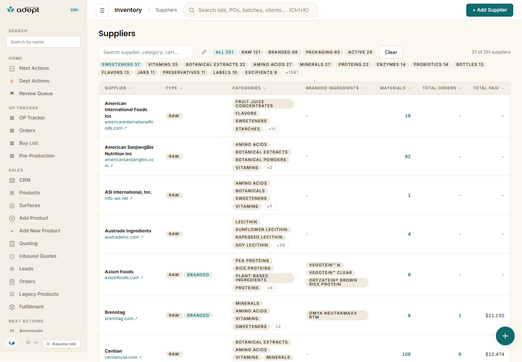
Task: Toggle sidebar with the hamburger menu icon
Action: [x=102, y=10]
